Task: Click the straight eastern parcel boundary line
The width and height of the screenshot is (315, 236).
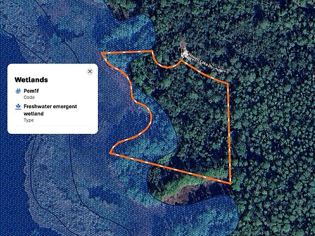Action: pyautogui.click(x=229, y=133)
